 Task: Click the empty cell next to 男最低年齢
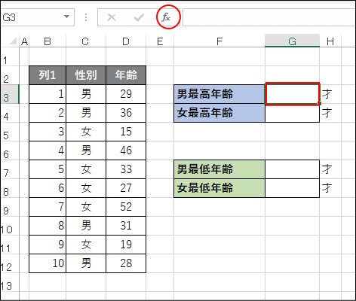coord(293,169)
